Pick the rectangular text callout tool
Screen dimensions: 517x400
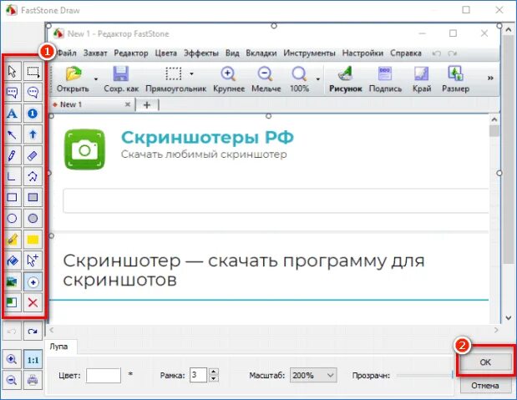[x=13, y=93]
